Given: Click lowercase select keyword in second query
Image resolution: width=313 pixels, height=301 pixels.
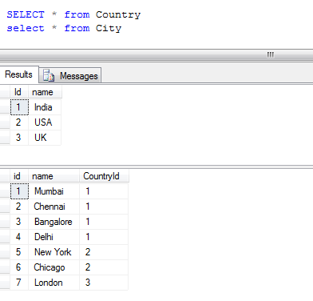Looking at the screenshot, I should (x=26, y=28).
